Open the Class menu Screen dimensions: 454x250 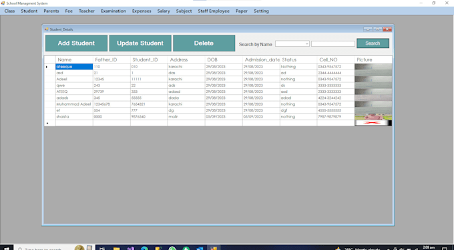pos(9,11)
